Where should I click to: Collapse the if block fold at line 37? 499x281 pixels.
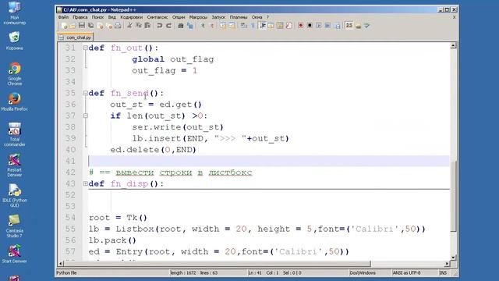(85, 116)
